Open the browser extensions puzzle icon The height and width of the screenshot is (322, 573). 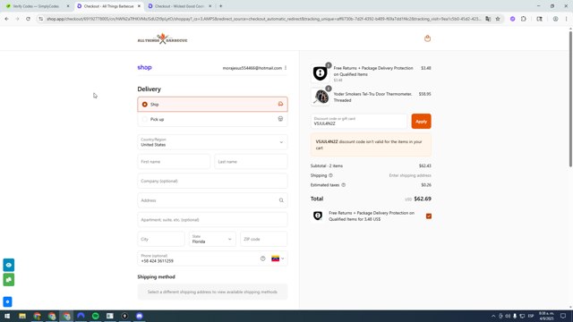click(524, 19)
